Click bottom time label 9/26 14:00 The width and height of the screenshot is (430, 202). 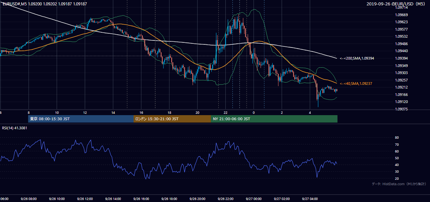tap(113, 199)
